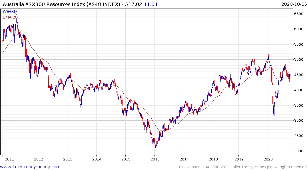
Task: Click the 3000 y-axis label
Action: [x=299, y=120]
